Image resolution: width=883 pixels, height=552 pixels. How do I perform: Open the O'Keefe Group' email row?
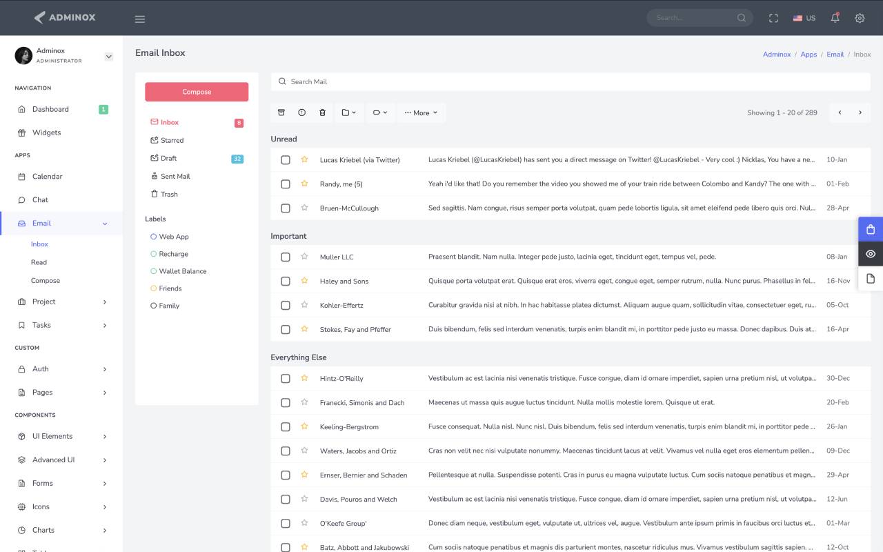tap(571, 524)
